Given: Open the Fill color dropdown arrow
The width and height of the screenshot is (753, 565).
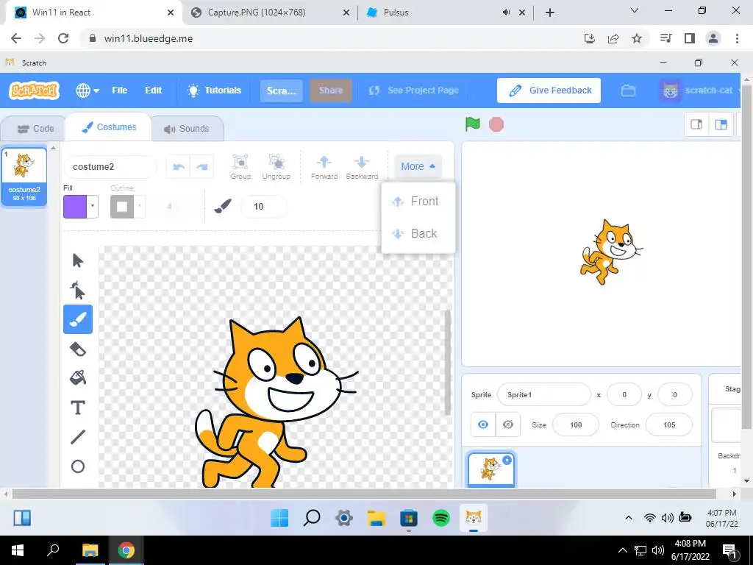Looking at the screenshot, I should tap(92, 207).
